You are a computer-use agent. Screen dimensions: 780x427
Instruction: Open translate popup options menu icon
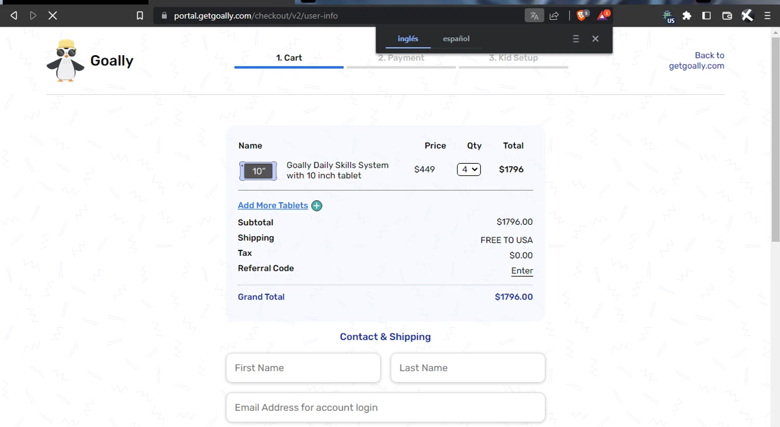(576, 38)
